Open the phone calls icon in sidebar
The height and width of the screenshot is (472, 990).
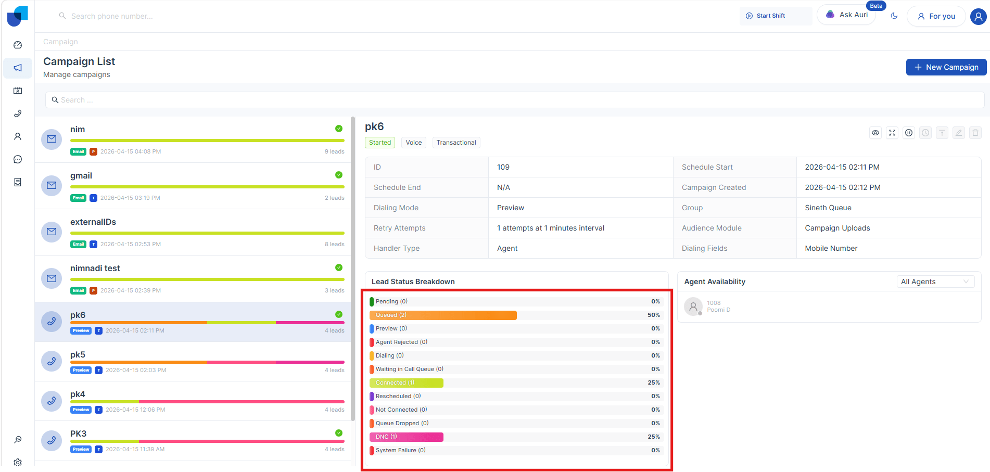click(x=18, y=113)
